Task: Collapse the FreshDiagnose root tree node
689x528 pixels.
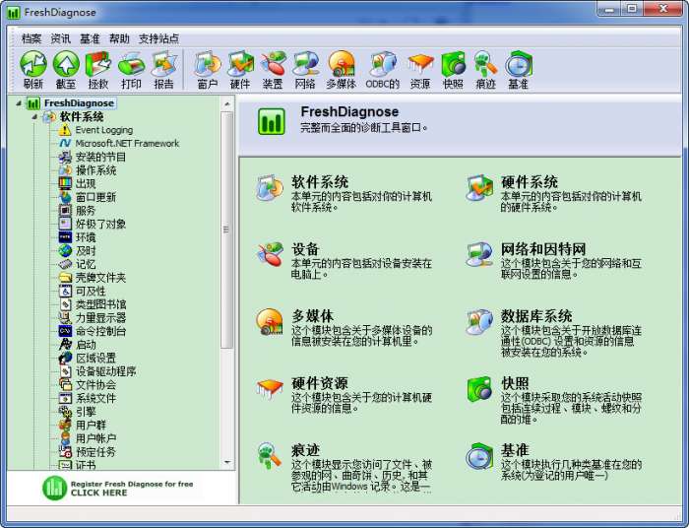Action: point(19,103)
